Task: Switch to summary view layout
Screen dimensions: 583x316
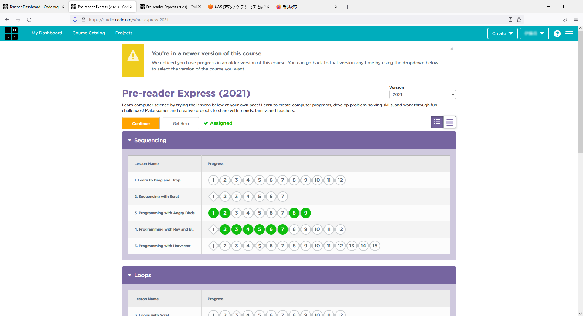Action: (437, 122)
